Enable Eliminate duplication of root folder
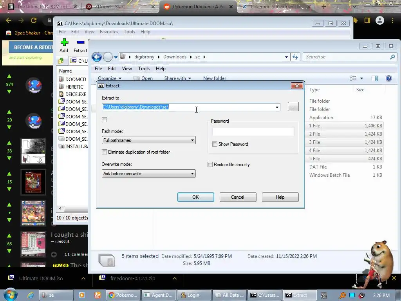The image size is (401, 301). pos(104,152)
